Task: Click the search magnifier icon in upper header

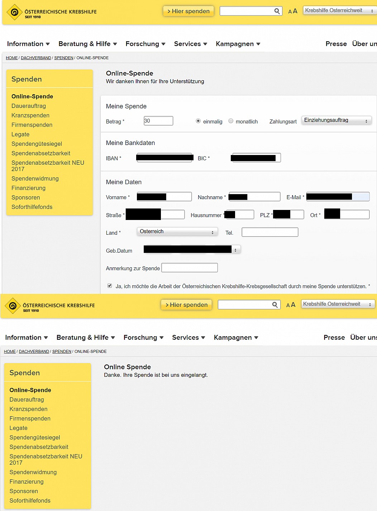Action: point(277,11)
